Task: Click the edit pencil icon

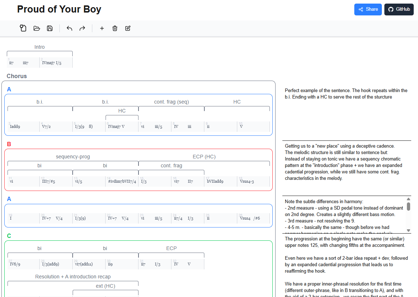Action: click(128, 28)
